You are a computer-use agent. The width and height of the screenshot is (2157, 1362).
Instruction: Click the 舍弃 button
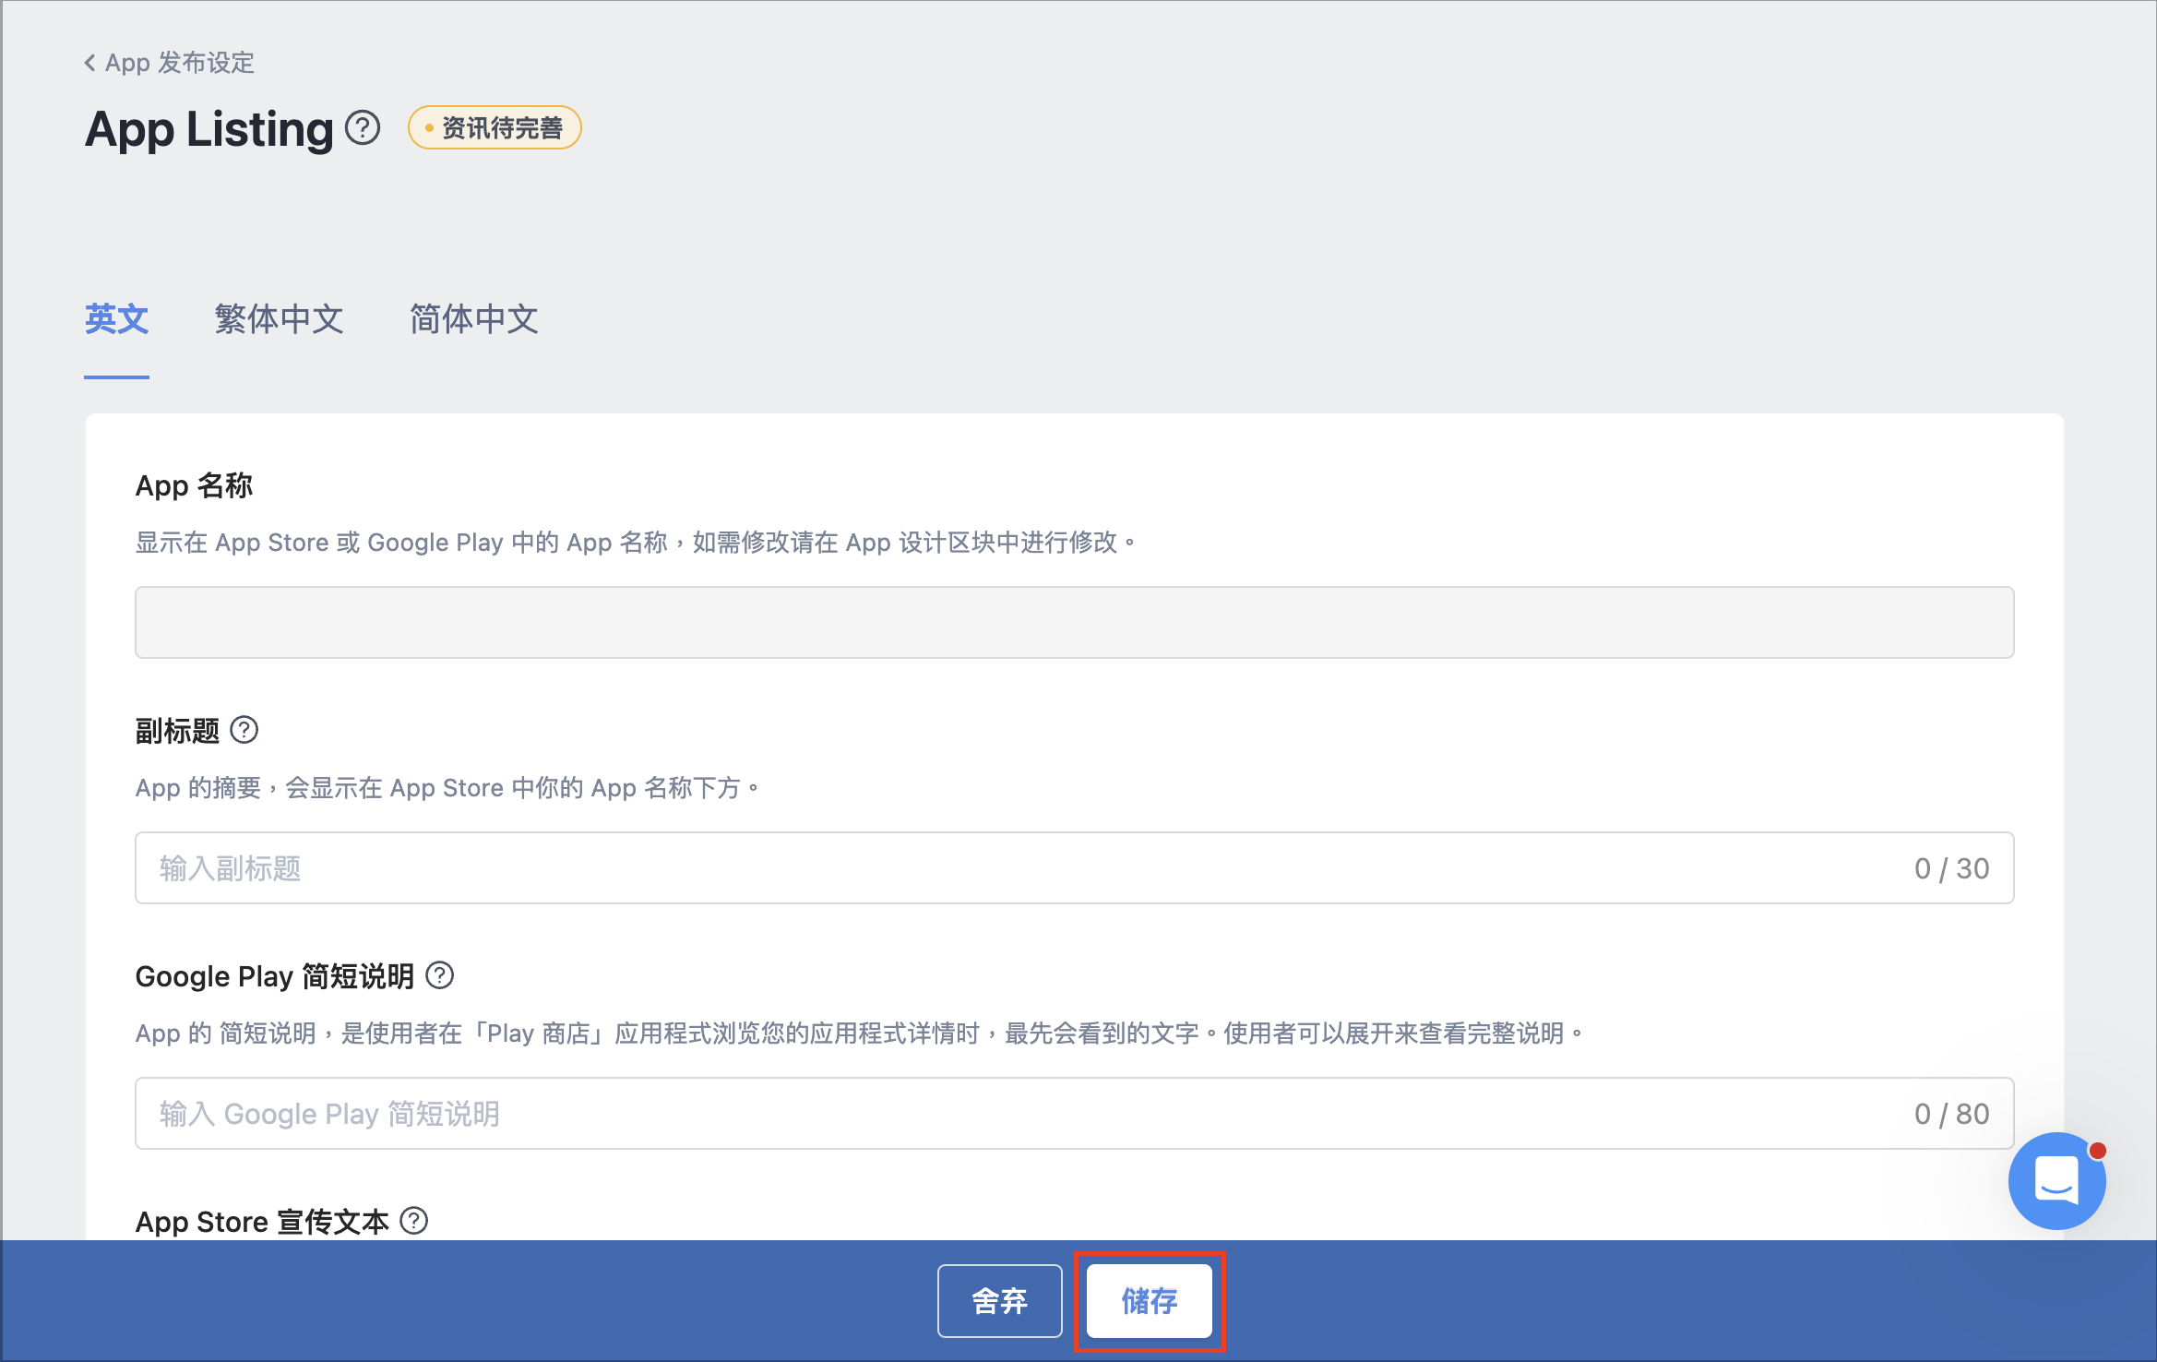[x=999, y=1301]
